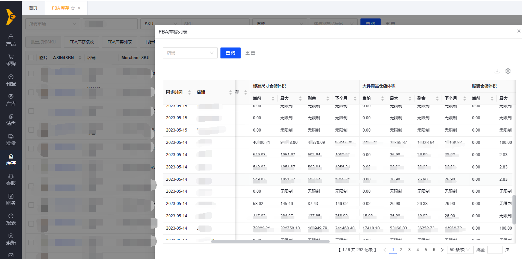522x259 pixels.
Task: Open table column settings gear icon
Action: (x=508, y=71)
